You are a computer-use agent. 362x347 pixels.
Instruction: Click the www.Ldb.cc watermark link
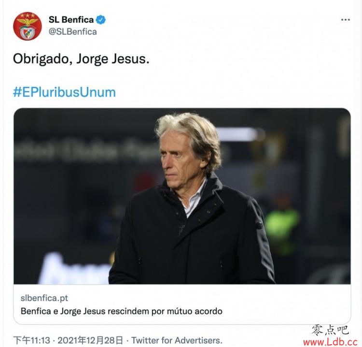(x=330, y=342)
